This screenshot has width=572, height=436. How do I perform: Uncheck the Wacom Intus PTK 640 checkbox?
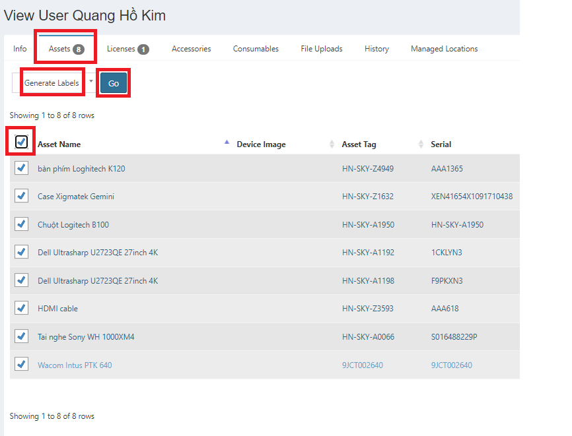click(21, 364)
